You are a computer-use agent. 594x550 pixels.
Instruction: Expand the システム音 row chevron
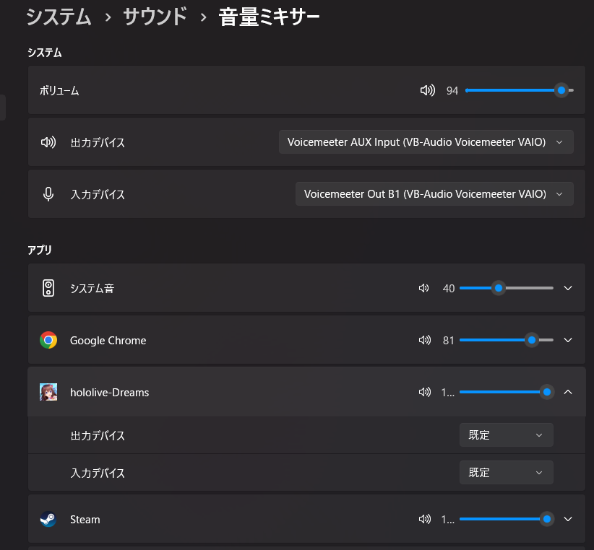[568, 288]
